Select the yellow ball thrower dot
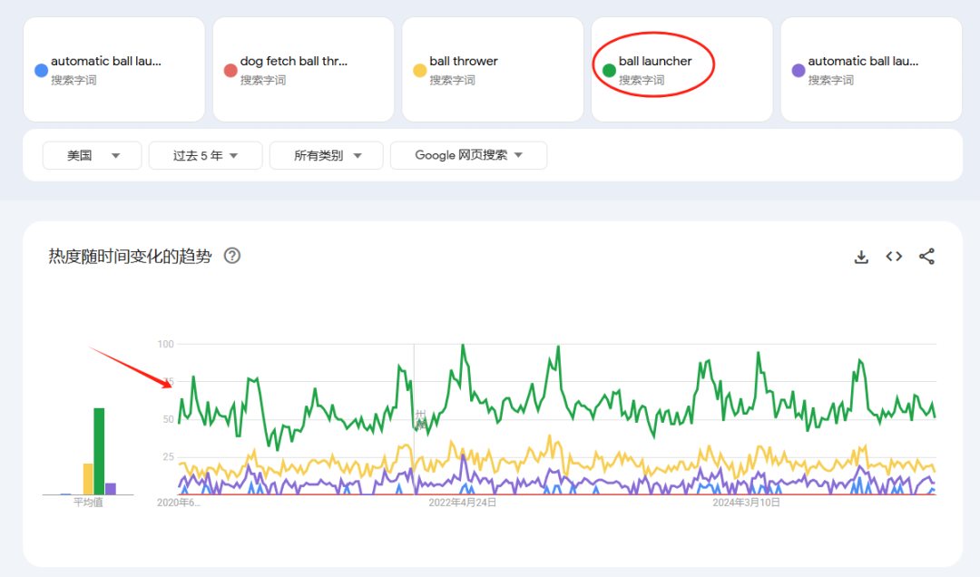Viewport: 980px width, 577px height. coord(419,70)
